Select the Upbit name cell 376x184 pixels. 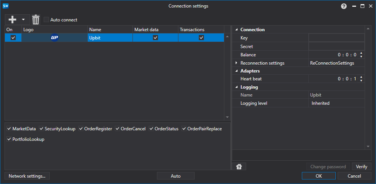pyautogui.click(x=110, y=38)
